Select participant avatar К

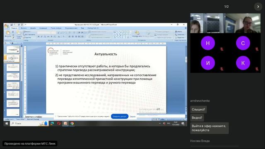click(243, 63)
